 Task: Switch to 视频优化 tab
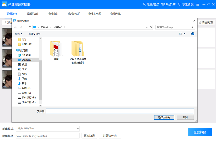[115, 14]
